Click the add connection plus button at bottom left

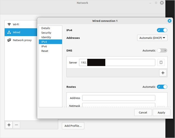coord(9,125)
